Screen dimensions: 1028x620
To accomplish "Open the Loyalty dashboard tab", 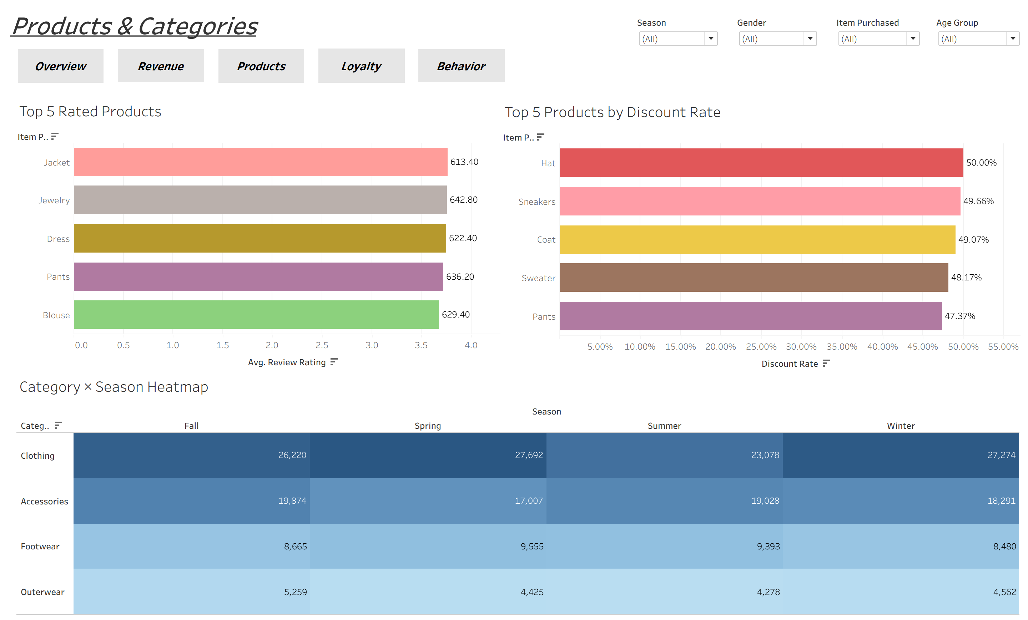I will [x=361, y=66].
